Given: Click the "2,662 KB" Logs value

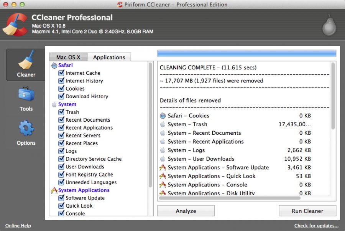Looking at the screenshot, I should tap(299, 150).
